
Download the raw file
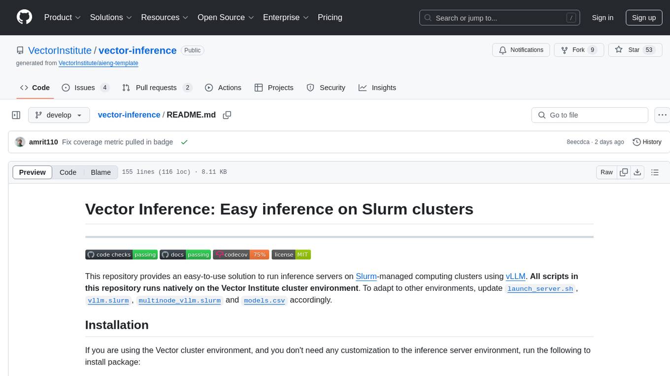pyautogui.click(x=637, y=172)
